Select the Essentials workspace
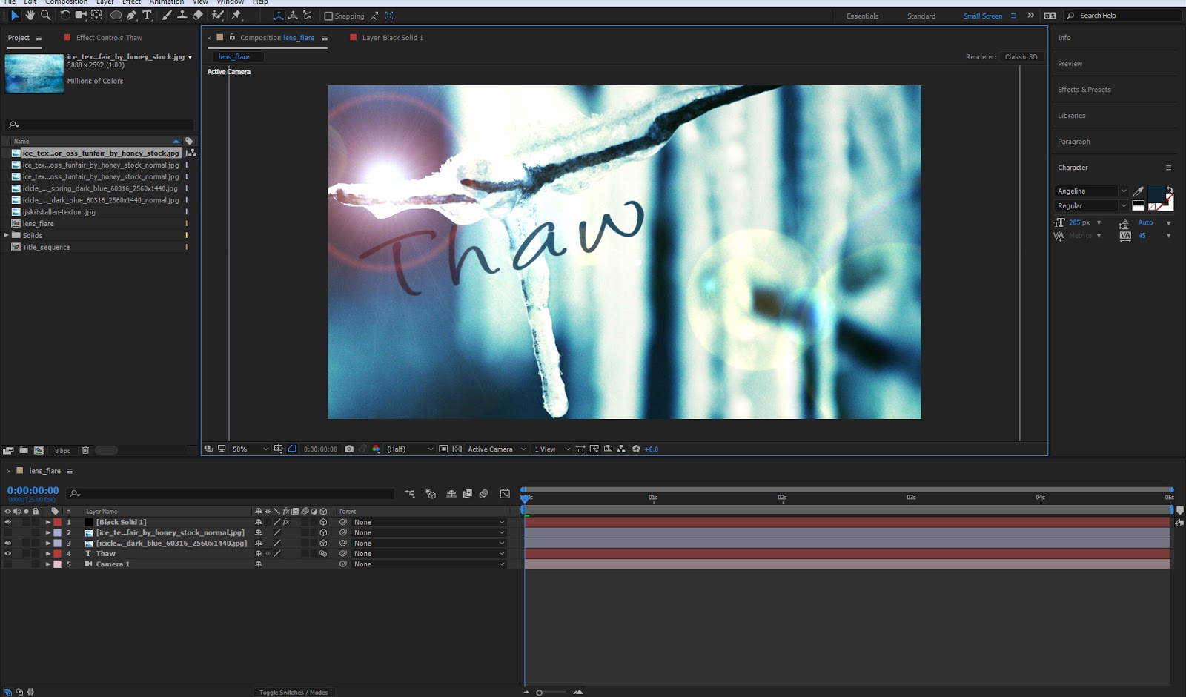 pyautogui.click(x=863, y=16)
